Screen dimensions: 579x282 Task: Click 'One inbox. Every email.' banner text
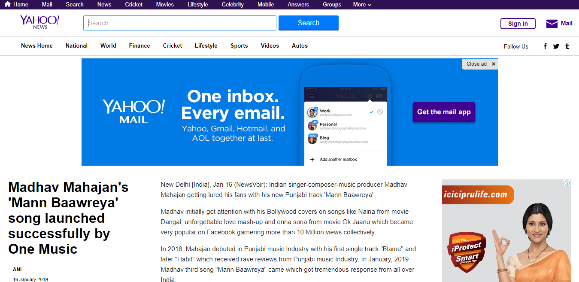233,105
